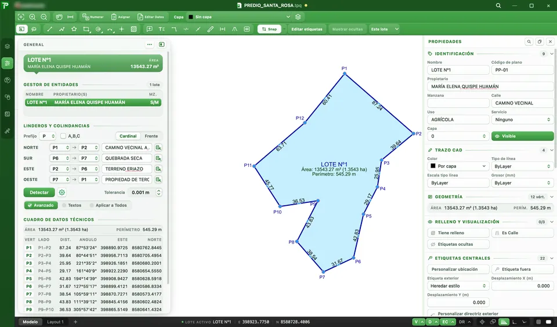Screen dimensions: 557x327
Task: Select the add annotation comment tool
Action: tap(150, 29)
